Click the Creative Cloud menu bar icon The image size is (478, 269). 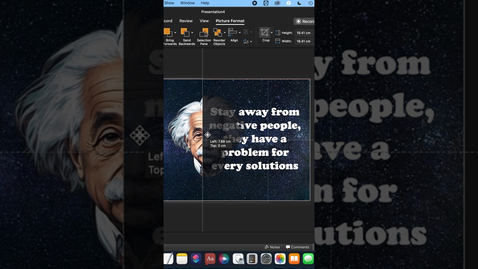[x=277, y=3]
